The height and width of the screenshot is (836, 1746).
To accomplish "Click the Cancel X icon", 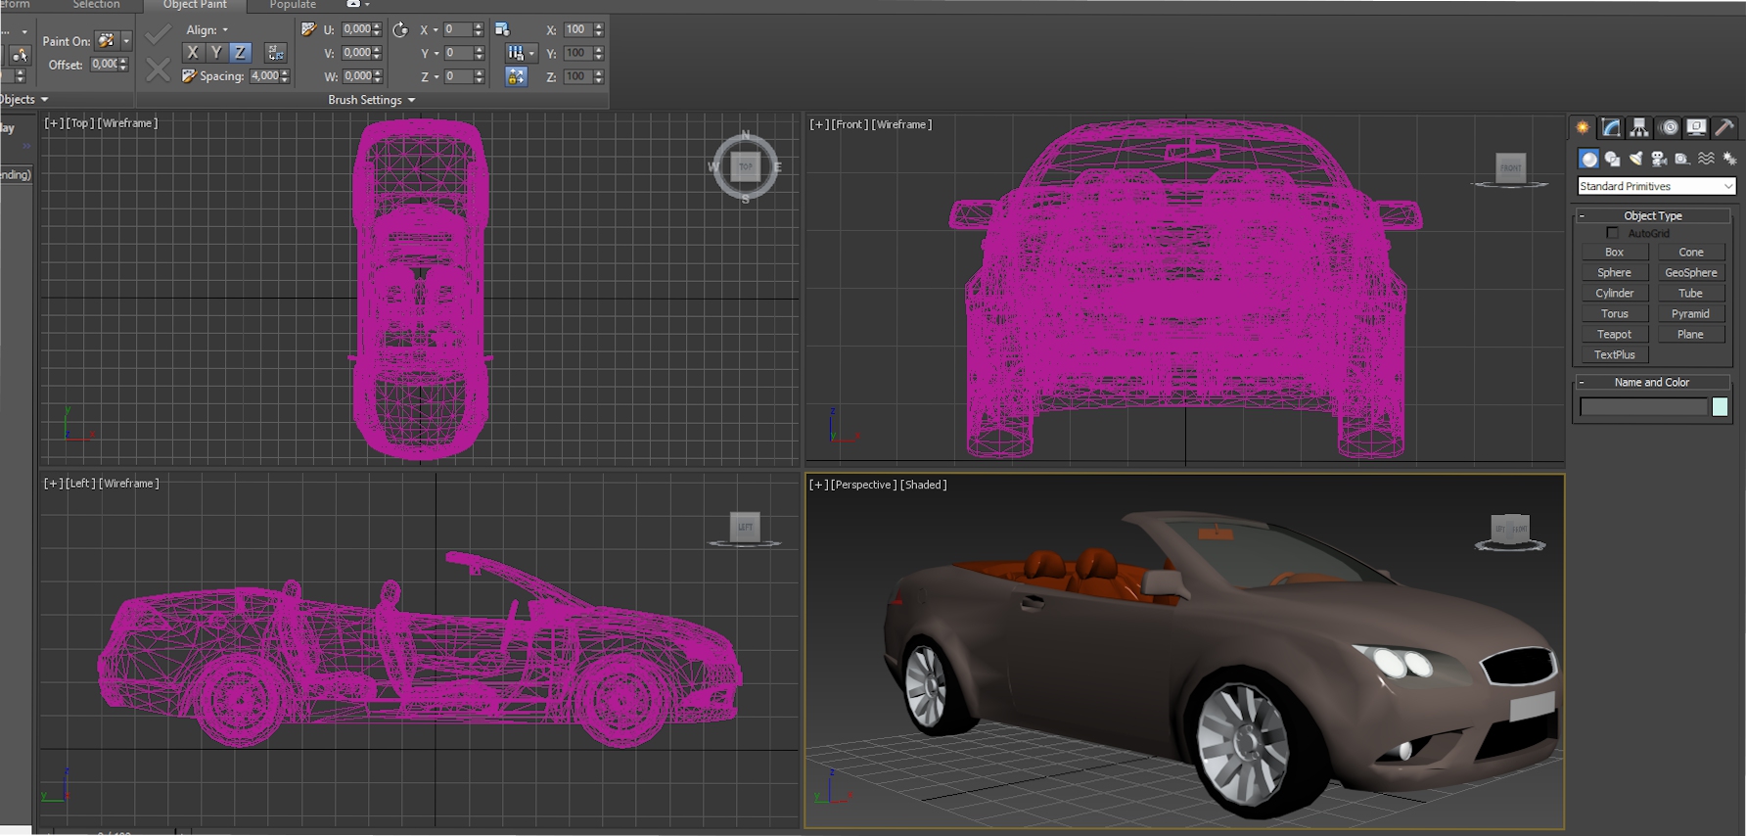I will (158, 70).
